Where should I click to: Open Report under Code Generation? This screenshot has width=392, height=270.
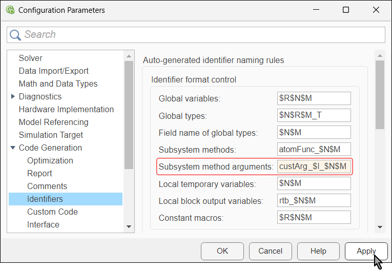pyautogui.click(x=39, y=173)
